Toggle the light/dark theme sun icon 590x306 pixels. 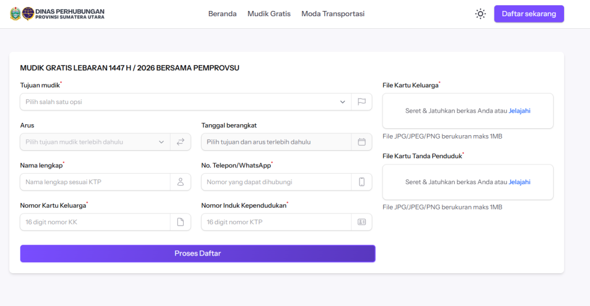pyautogui.click(x=480, y=14)
